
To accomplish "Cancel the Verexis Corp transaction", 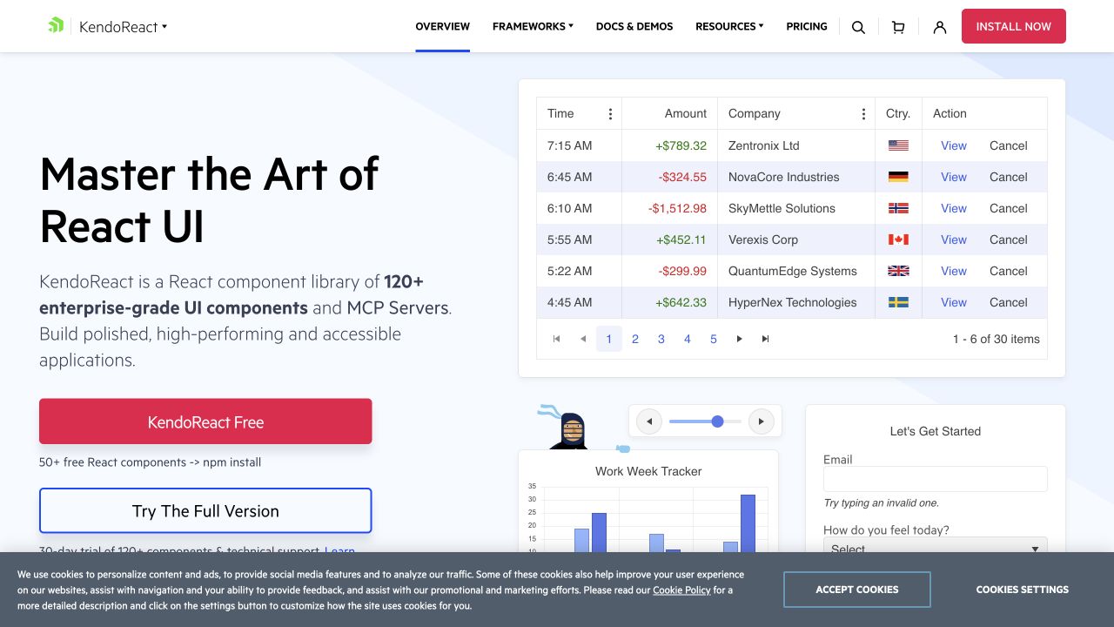I will [x=1009, y=239].
